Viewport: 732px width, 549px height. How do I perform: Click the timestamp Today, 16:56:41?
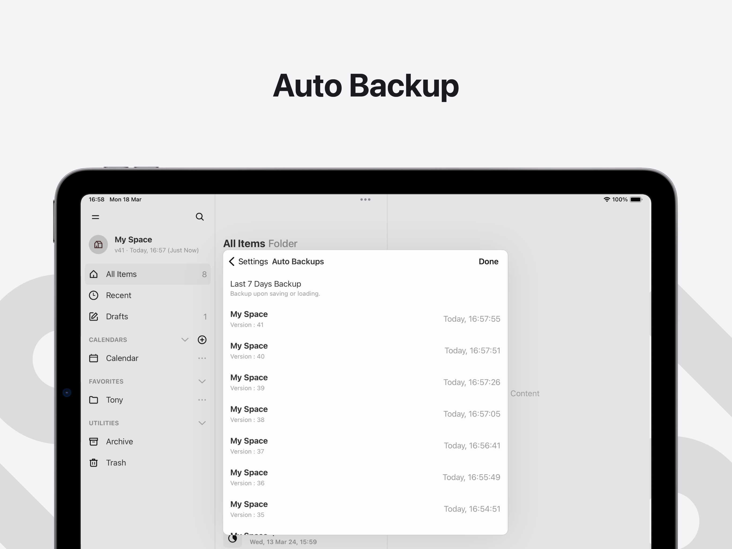(472, 446)
